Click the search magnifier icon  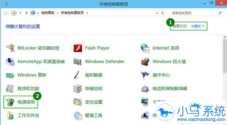[x=220, y=13]
